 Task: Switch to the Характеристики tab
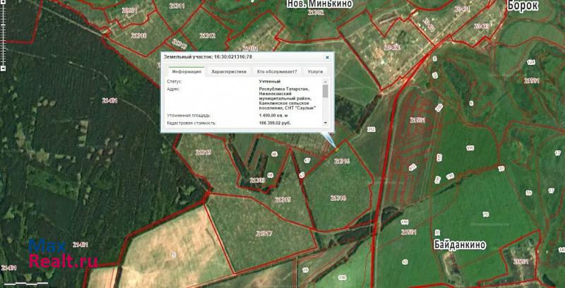(x=229, y=71)
